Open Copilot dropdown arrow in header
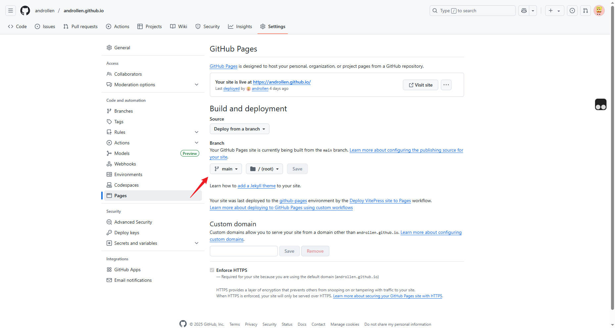Image resolution: width=615 pixels, height=328 pixels. 533,11
